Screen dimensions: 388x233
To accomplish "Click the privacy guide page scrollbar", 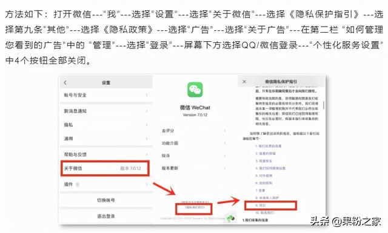I will (x=324, y=105).
